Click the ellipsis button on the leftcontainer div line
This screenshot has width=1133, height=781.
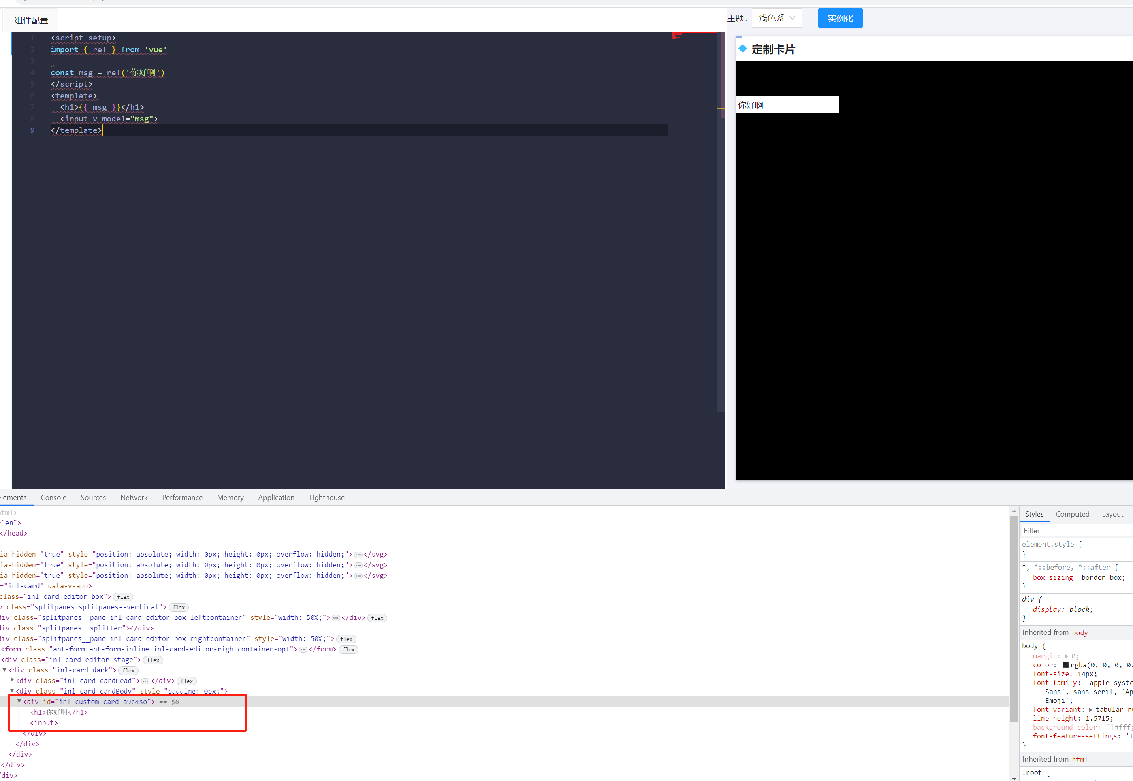pyautogui.click(x=336, y=617)
